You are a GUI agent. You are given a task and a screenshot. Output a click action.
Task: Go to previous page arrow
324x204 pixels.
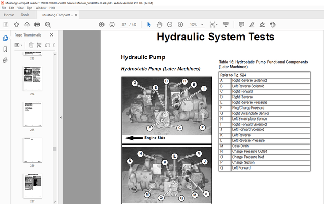tap(101, 25)
